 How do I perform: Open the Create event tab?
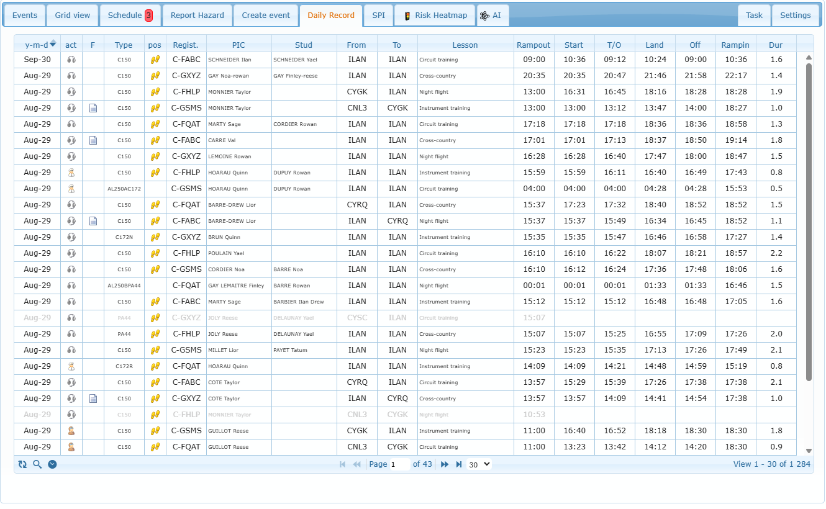(x=266, y=16)
